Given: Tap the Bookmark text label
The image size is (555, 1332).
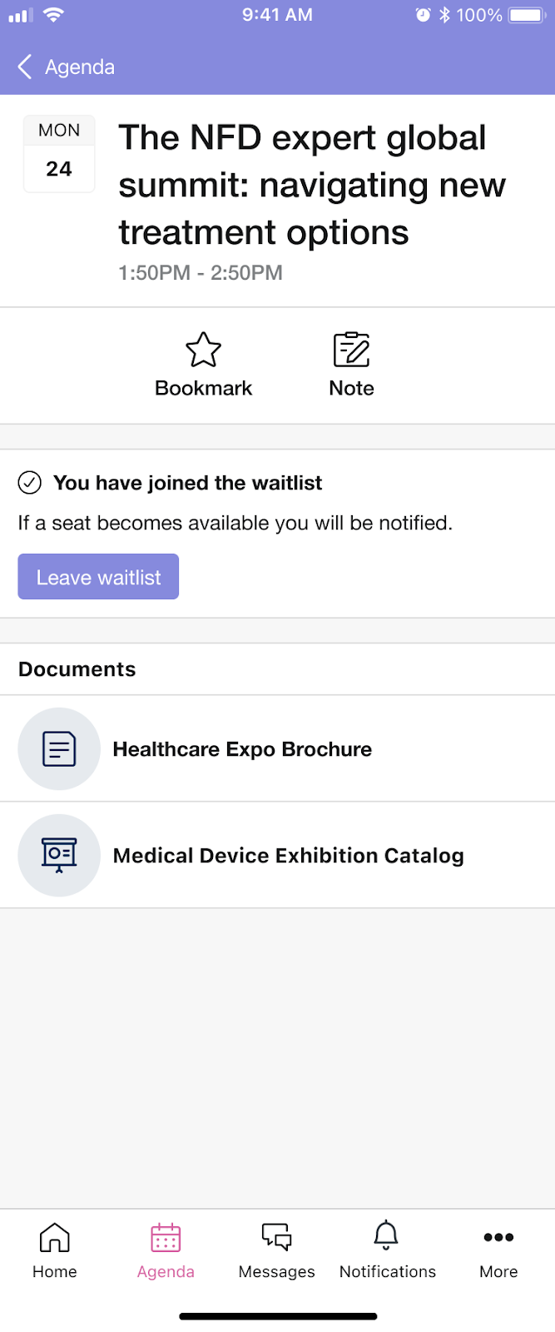Looking at the screenshot, I should 203,388.
